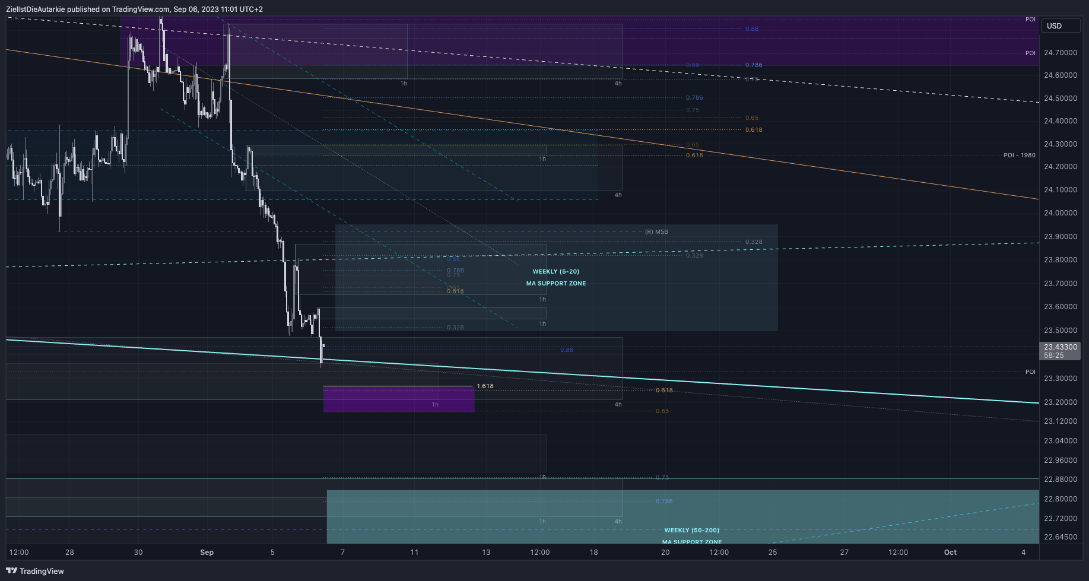Image resolution: width=1089 pixels, height=581 pixels.
Task: Click date 28 on the time axis
Action: (69, 553)
